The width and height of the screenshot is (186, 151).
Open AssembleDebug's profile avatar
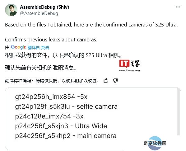coord(11,10)
